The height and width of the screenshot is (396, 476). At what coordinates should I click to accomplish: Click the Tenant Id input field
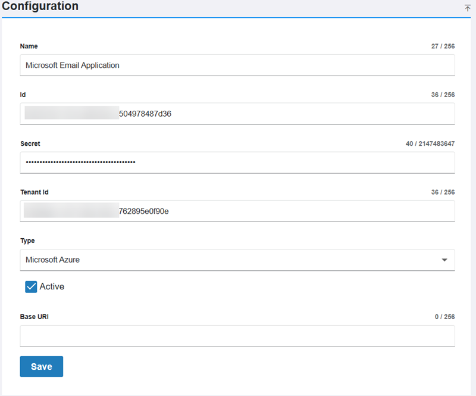click(x=237, y=211)
